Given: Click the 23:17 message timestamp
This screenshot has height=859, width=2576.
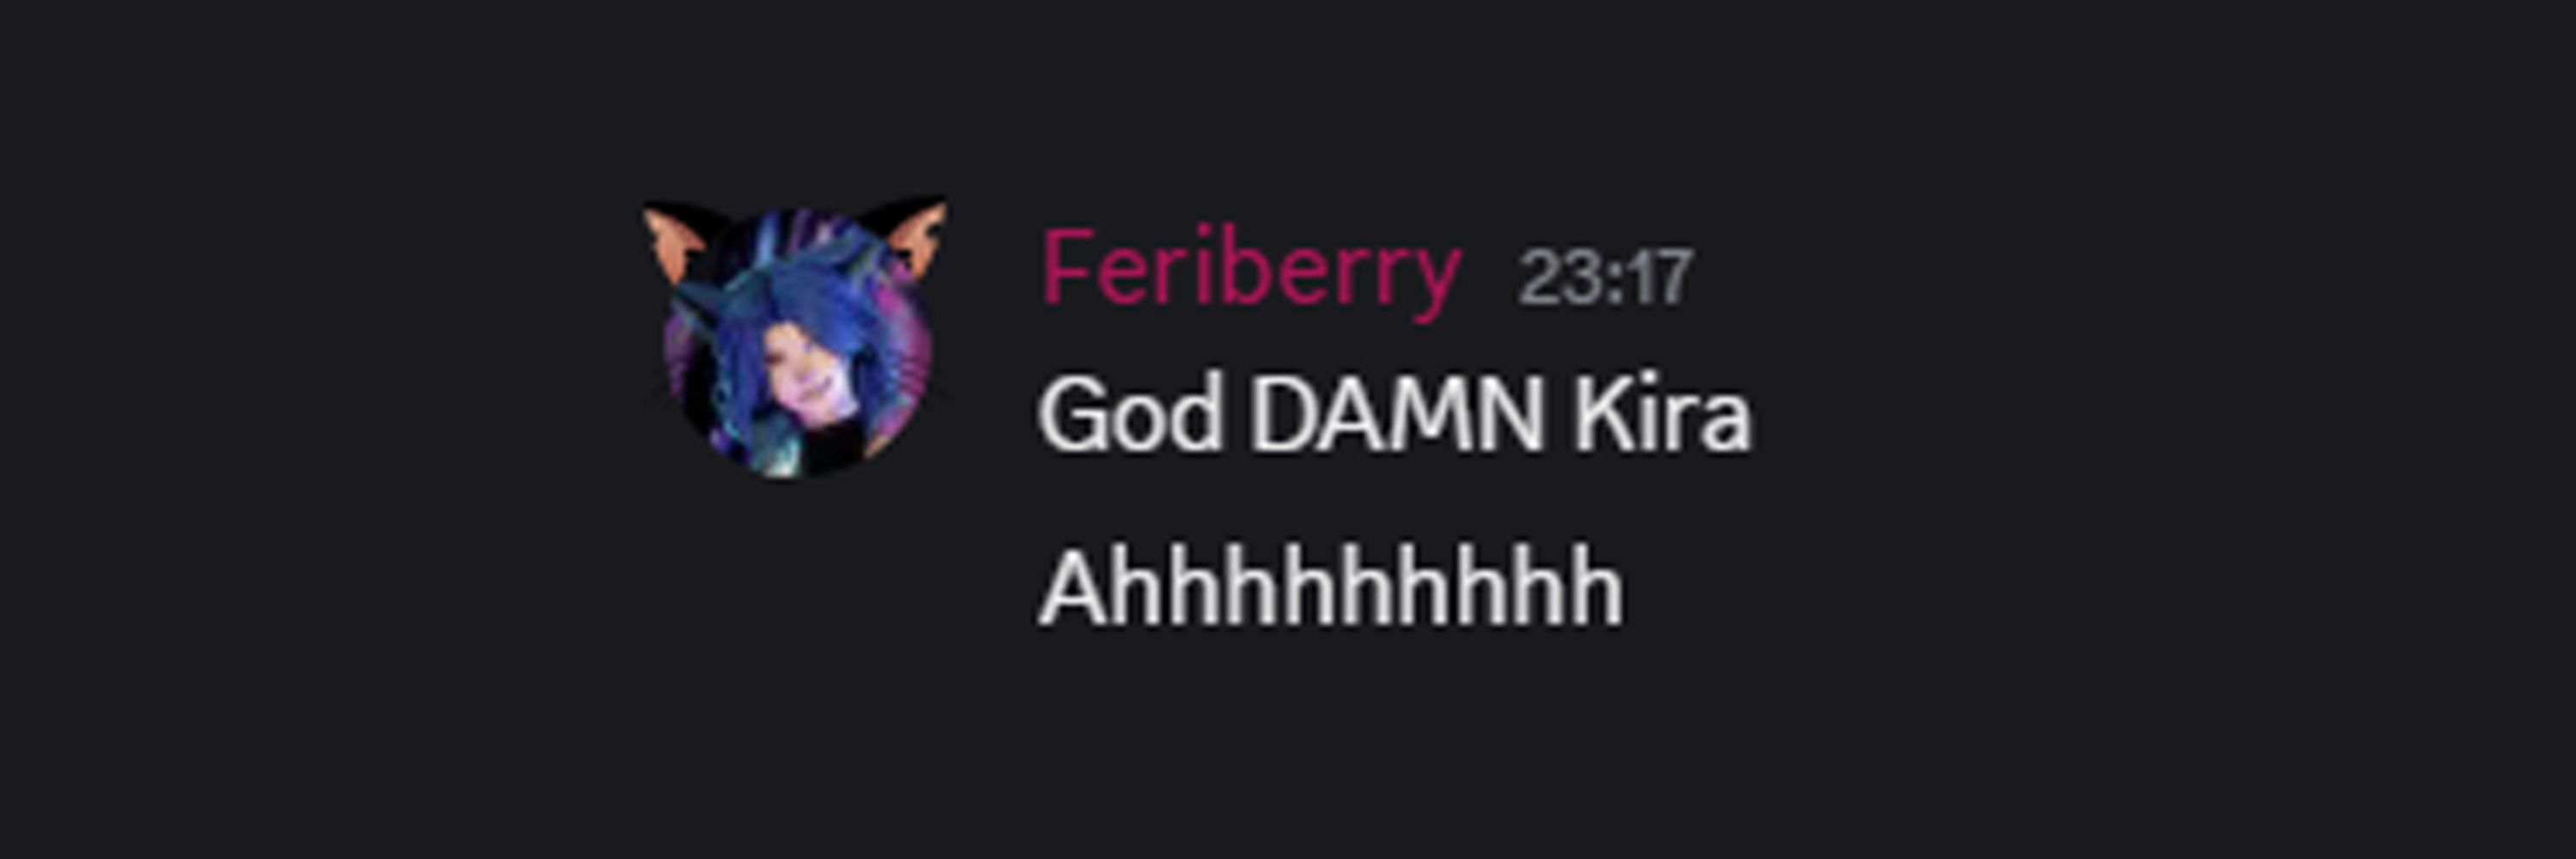Looking at the screenshot, I should (1605, 277).
